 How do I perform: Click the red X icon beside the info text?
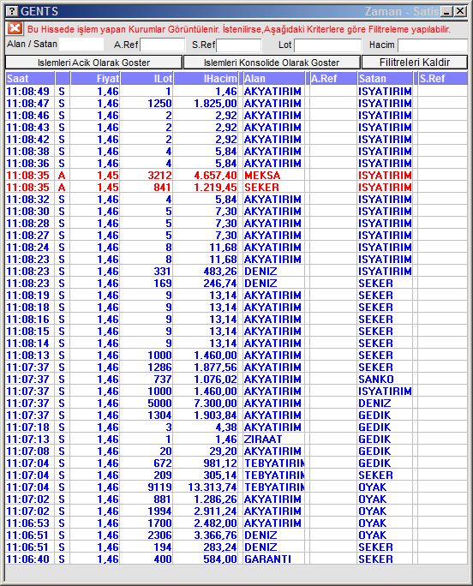point(15,28)
